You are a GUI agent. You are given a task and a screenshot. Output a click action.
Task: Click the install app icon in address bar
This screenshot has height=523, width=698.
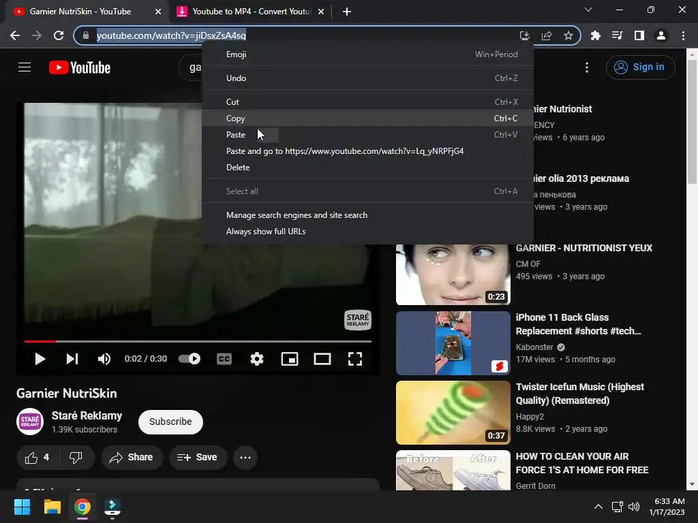524,35
